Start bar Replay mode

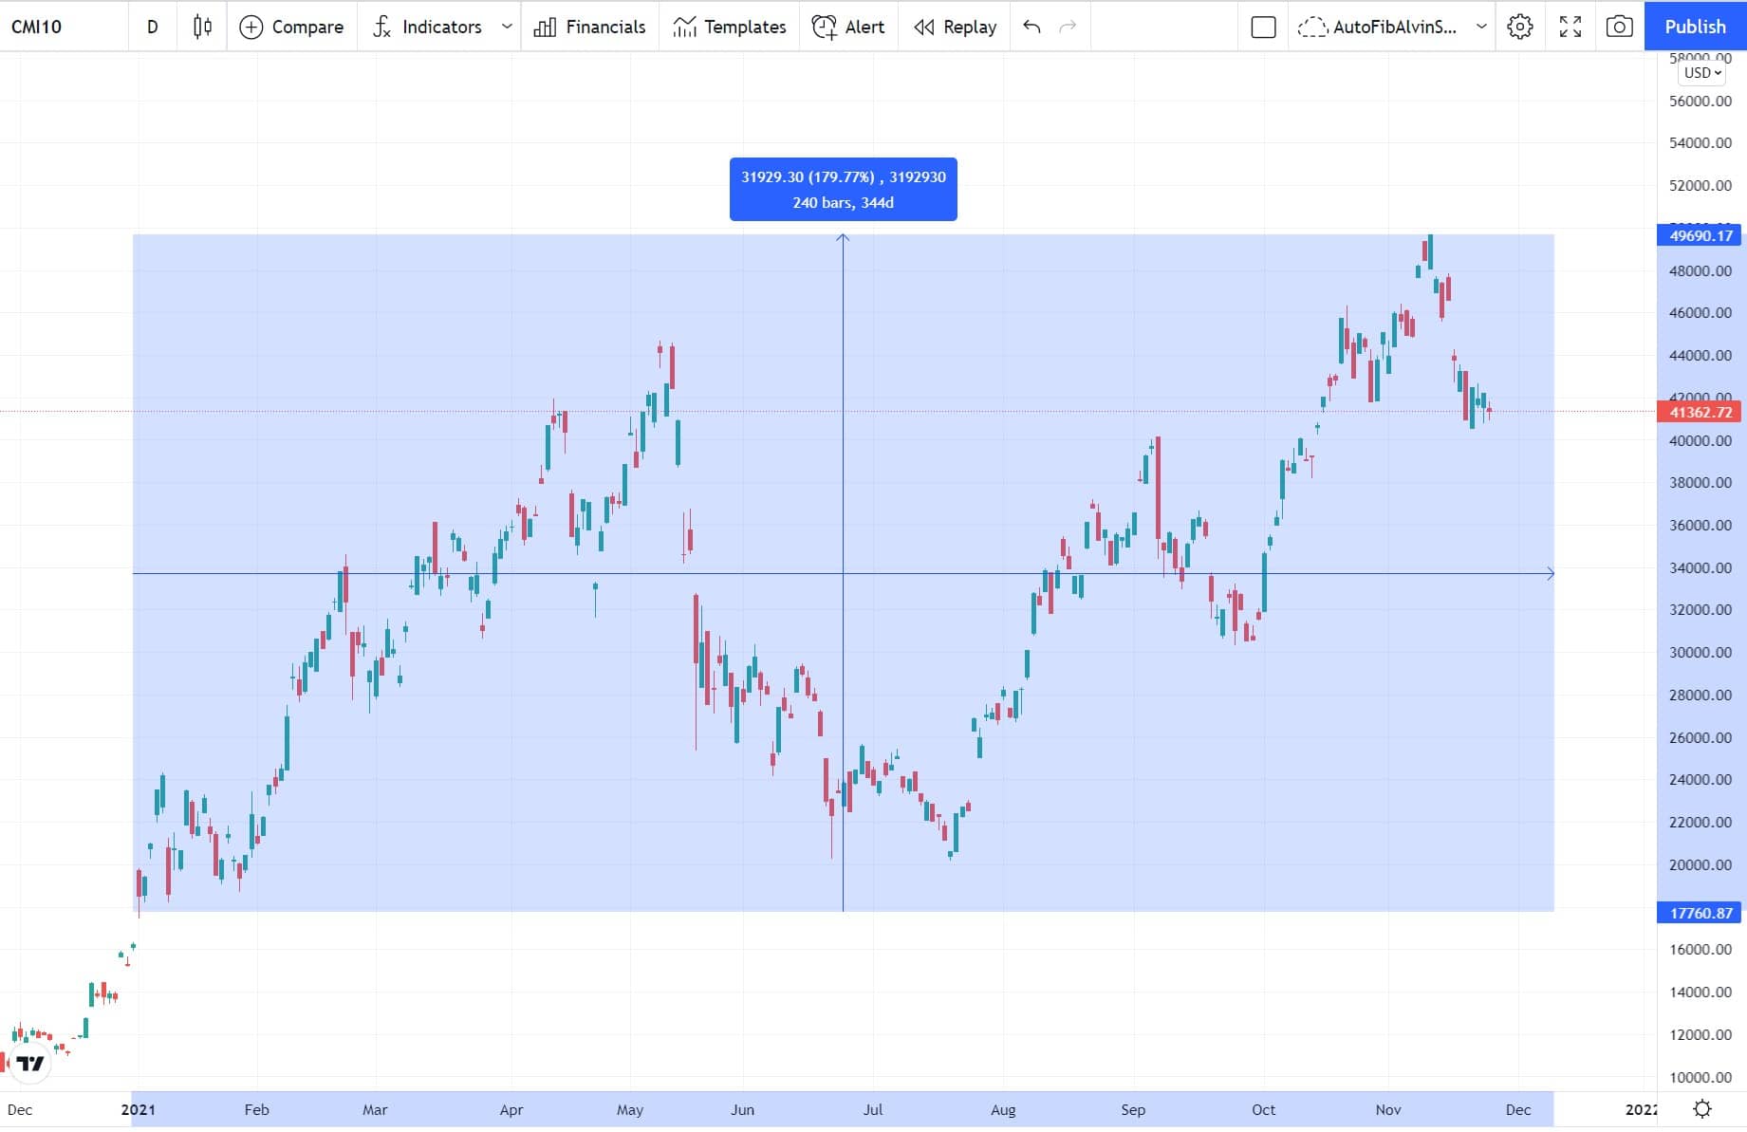pos(955,27)
